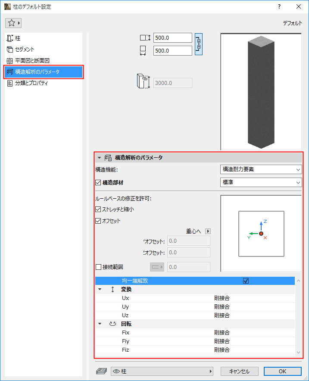Select the セグメント page
The width and height of the screenshot is (309, 381).
point(44,50)
